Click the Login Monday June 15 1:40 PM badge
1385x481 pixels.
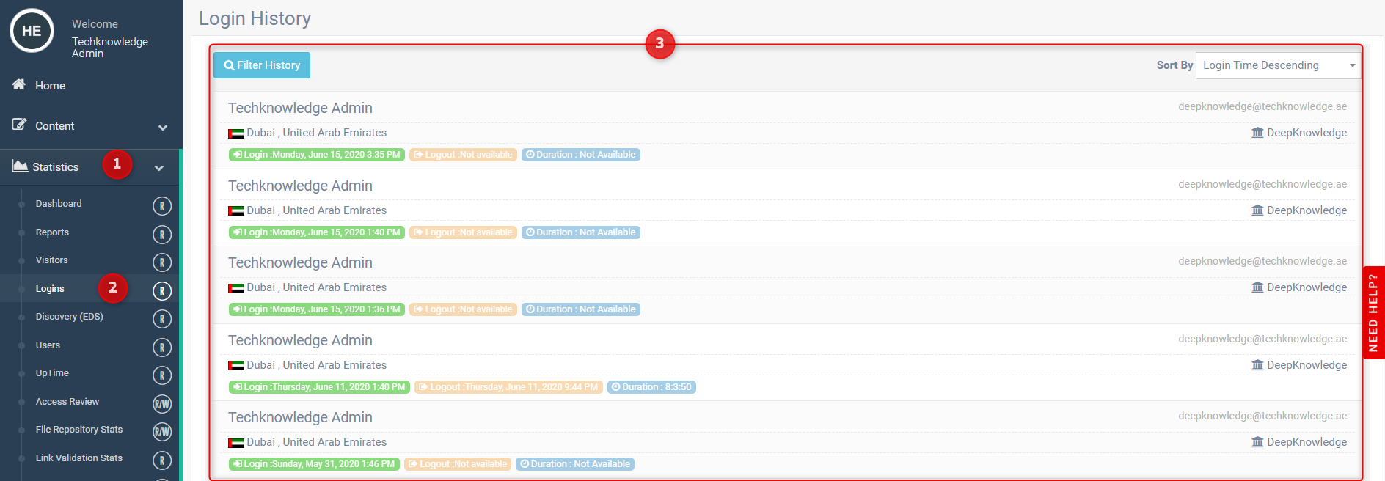(317, 232)
